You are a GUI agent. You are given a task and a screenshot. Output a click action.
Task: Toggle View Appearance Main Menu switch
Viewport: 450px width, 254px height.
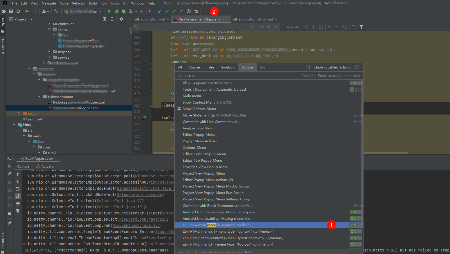pos(356,83)
